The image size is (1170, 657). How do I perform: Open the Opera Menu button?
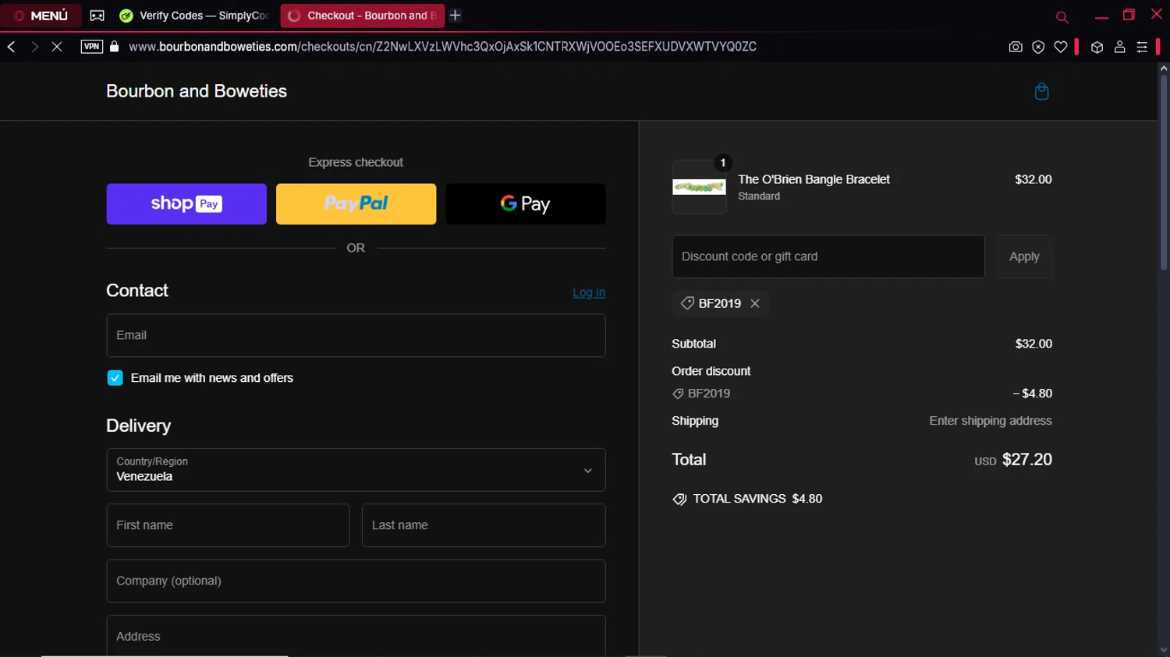pos(41,16)
